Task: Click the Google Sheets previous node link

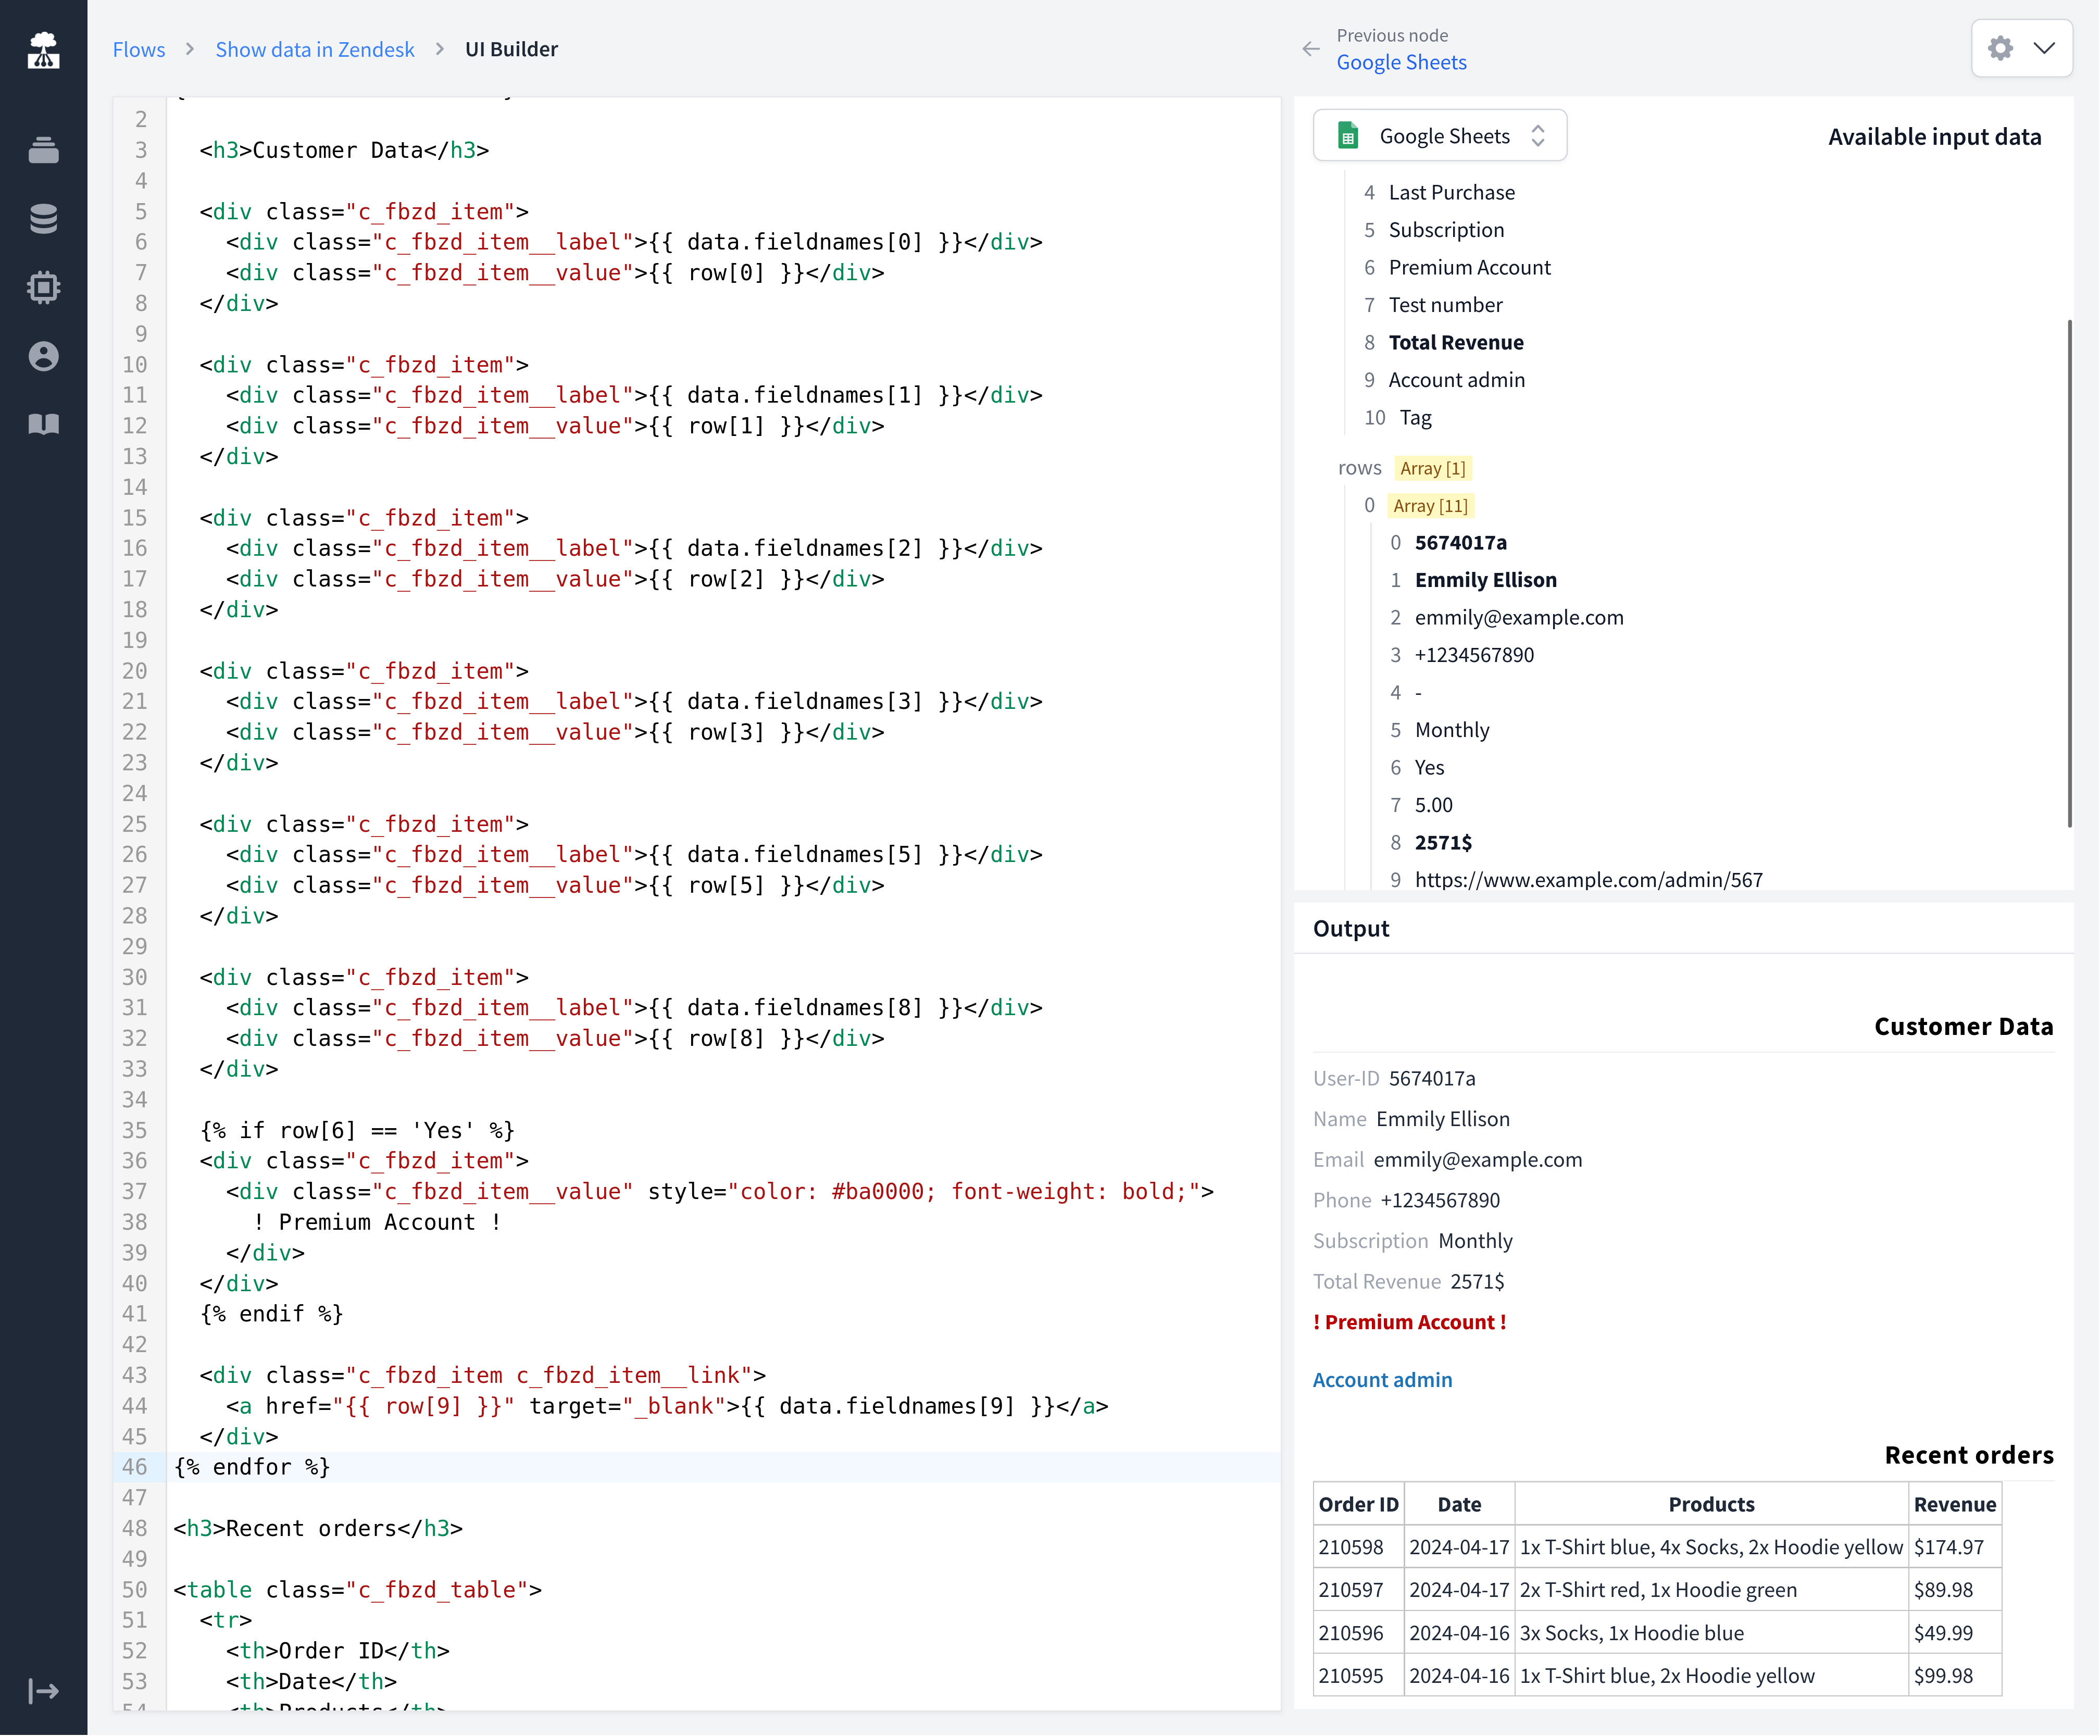Action: pyautogui.click(x=1401, y=62)
